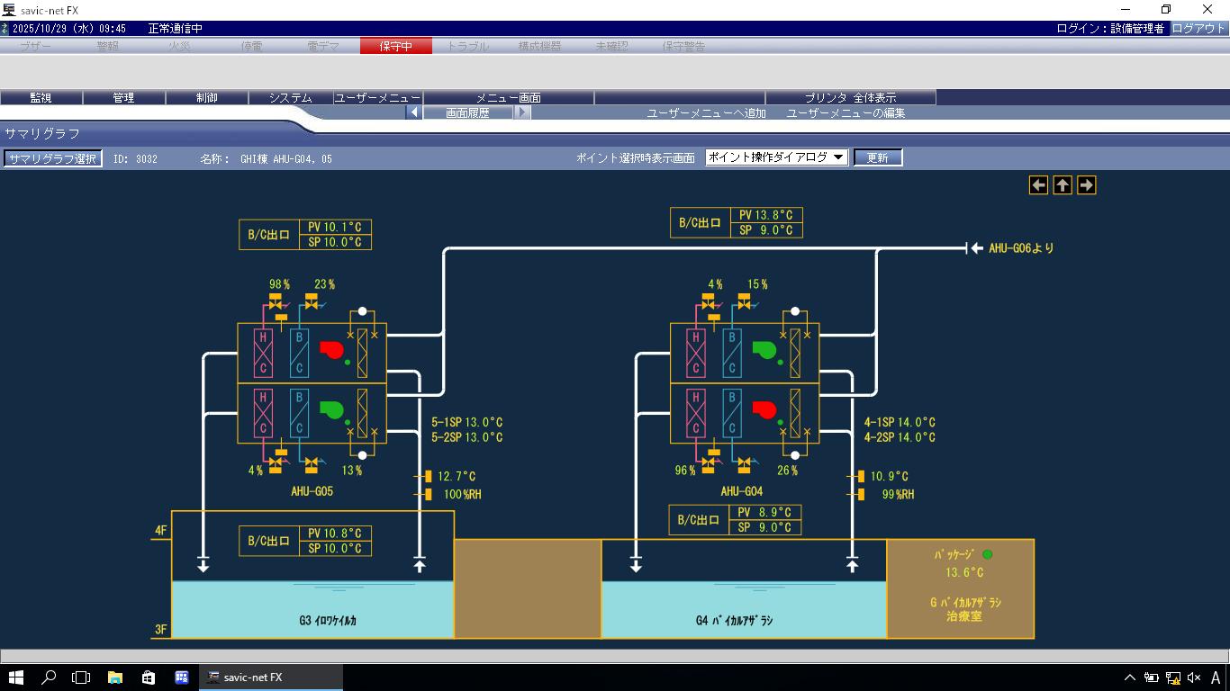Open File Explorer from the taskbar
Viewport: 1230px width, 691px height.
click(114, 678)
